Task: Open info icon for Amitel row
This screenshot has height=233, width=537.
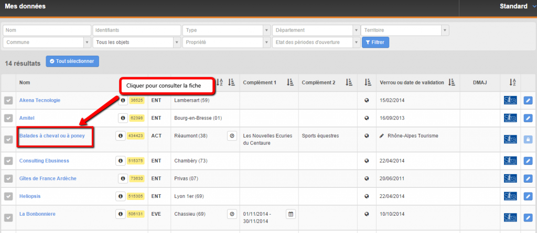Action: click(x=123, y=118)
